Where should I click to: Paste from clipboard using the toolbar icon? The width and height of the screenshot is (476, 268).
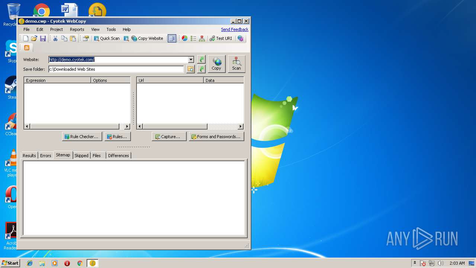pos(73,38)
